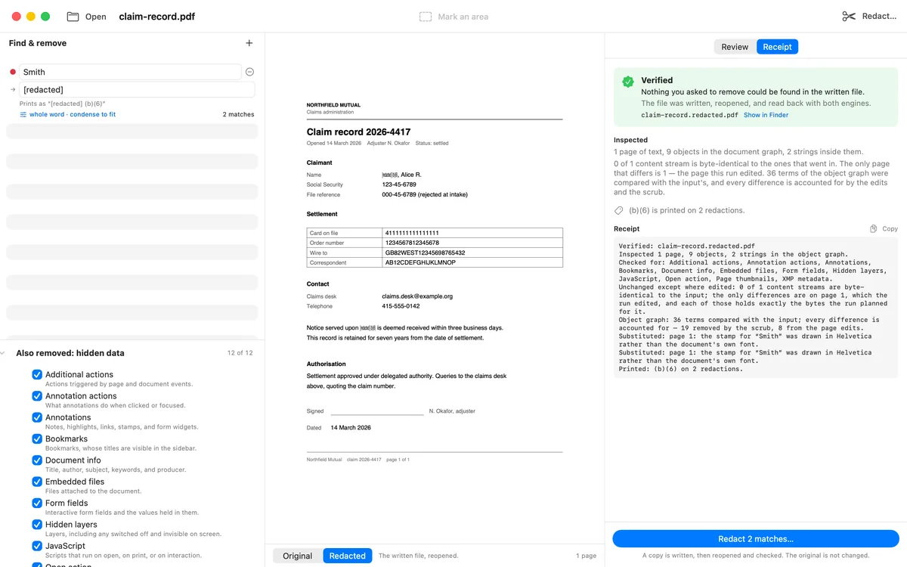Screen dimensions: 907x567
Task: Uncheck Annotation actions
Action: pyautogui.click(x=37, y=396)
